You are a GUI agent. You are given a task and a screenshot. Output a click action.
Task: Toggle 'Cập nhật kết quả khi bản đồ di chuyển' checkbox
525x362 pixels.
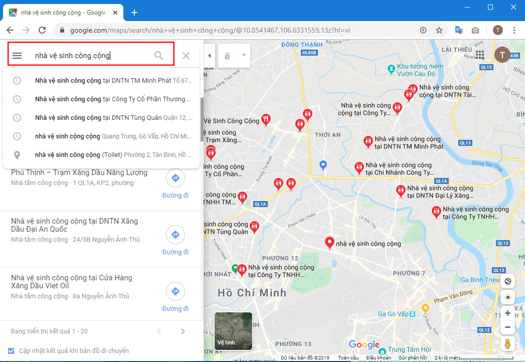point(11,351)
